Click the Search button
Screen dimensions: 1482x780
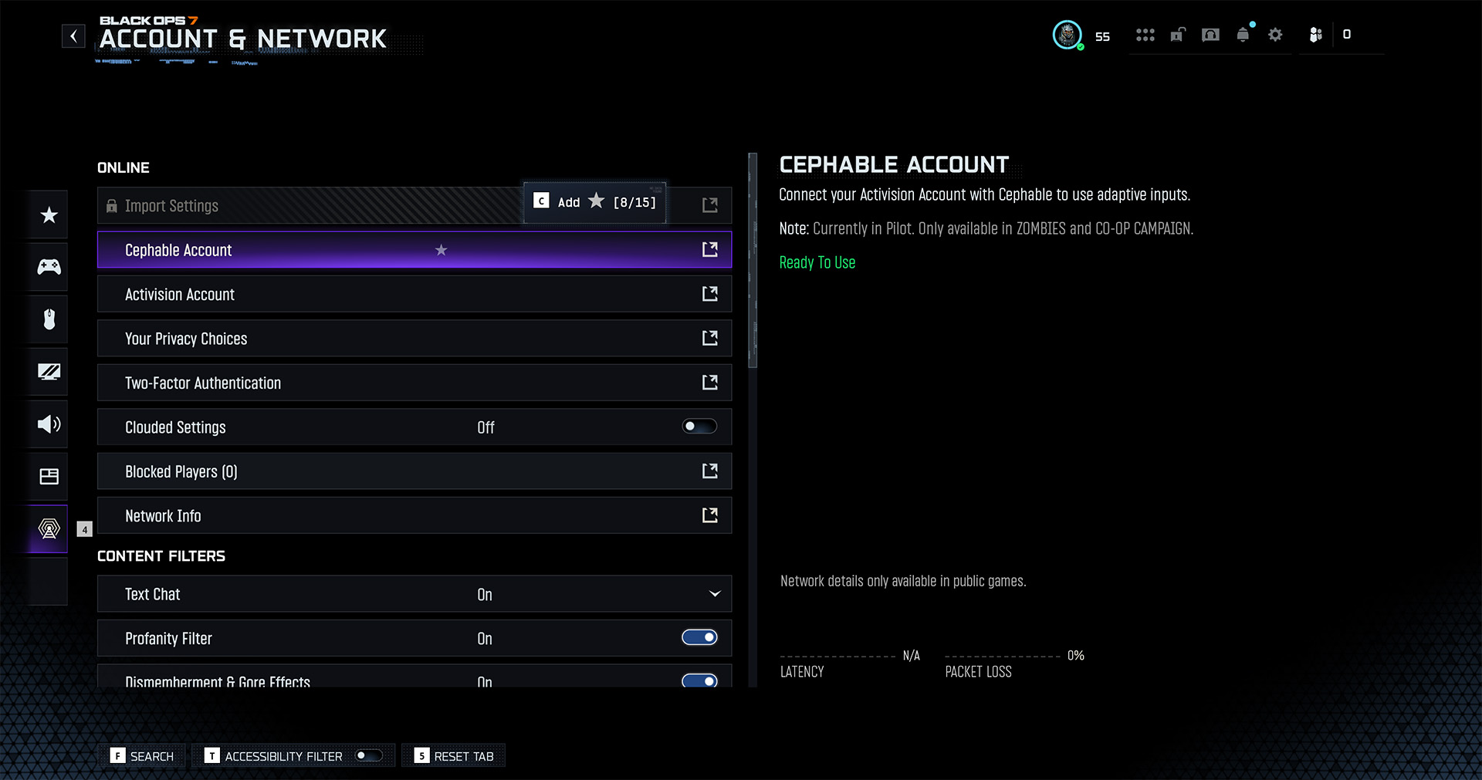pos(143,756)
